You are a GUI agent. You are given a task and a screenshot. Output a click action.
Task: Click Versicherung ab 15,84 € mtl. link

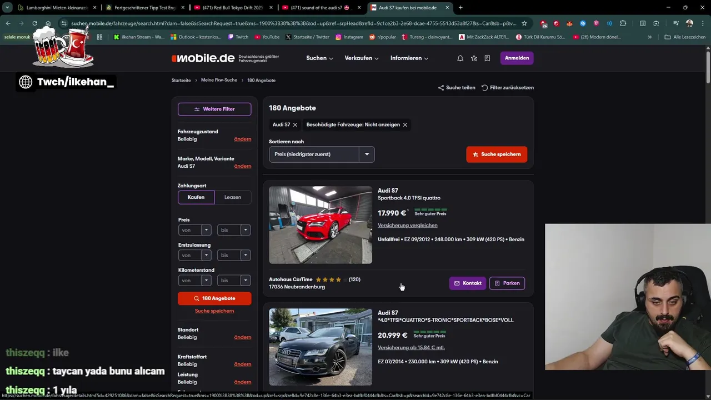coord(411,348)
